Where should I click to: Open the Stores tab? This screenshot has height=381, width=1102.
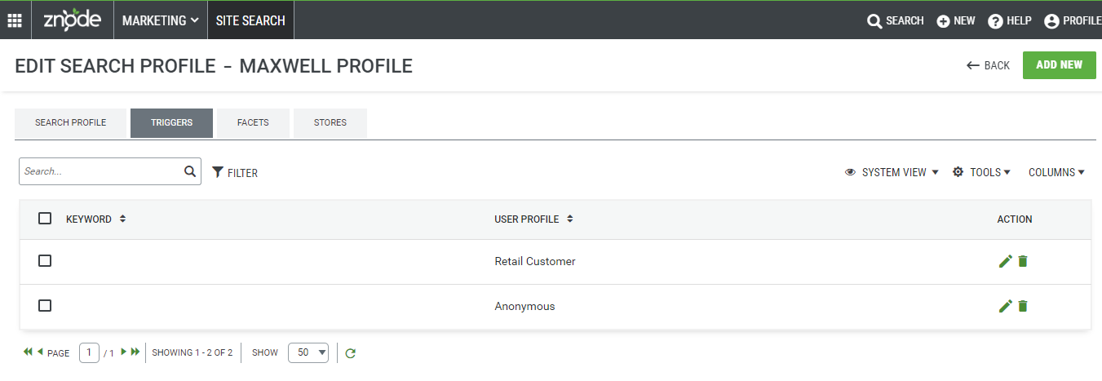[330, 122]
